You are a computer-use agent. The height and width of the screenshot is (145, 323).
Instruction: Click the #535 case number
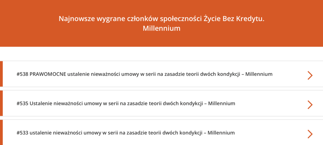[22, 103]
